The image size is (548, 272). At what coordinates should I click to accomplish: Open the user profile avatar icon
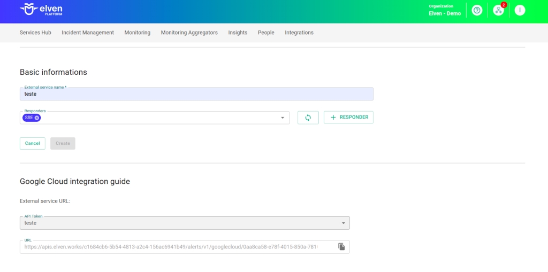click(519, 10)
